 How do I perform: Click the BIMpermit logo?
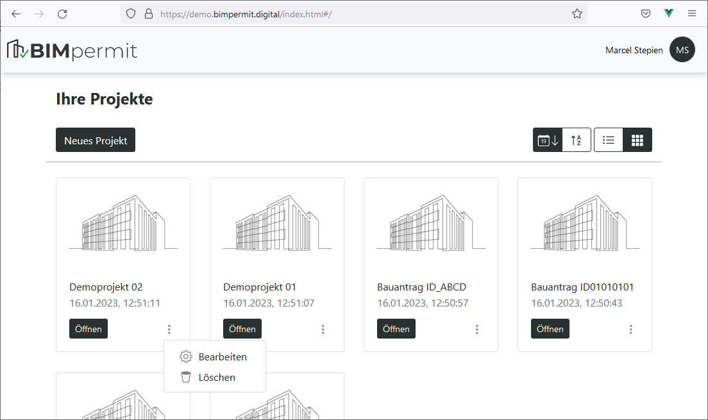tap(72, 50)
